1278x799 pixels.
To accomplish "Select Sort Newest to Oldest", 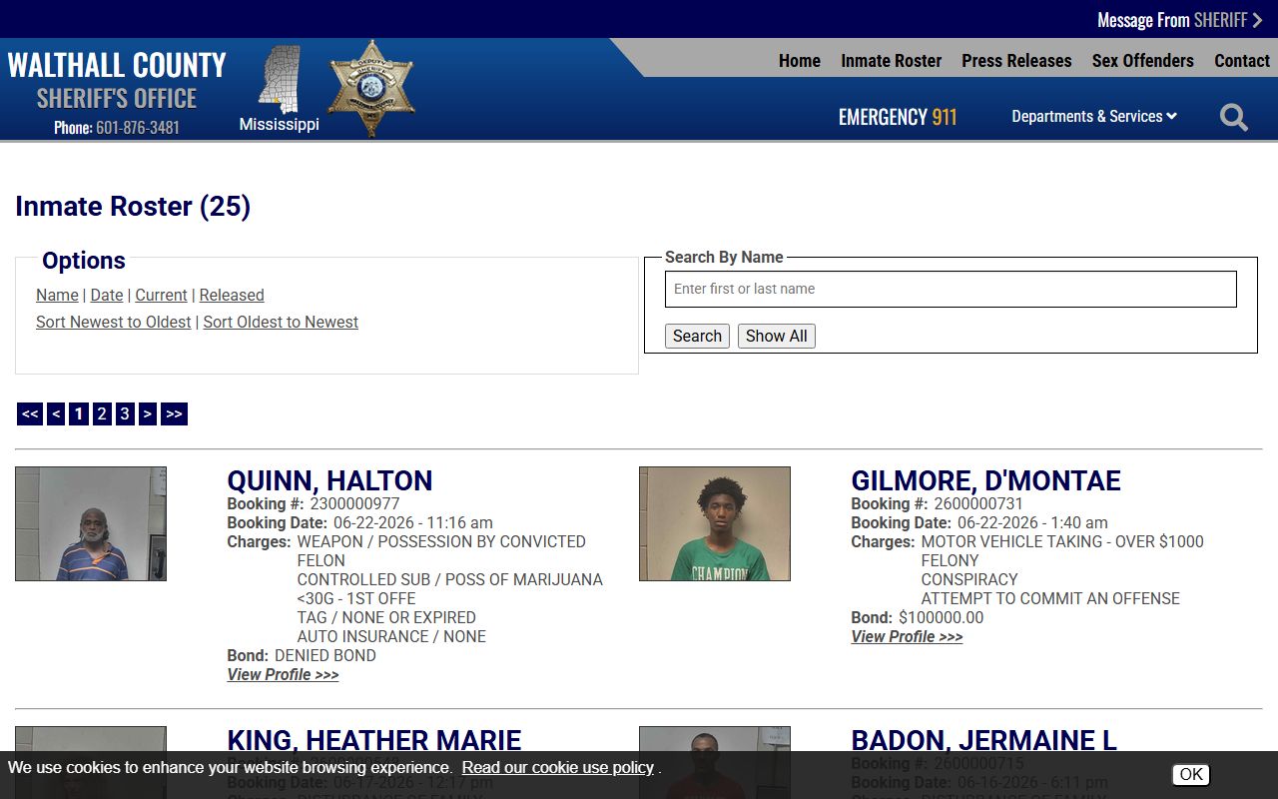I will point(114,322).
